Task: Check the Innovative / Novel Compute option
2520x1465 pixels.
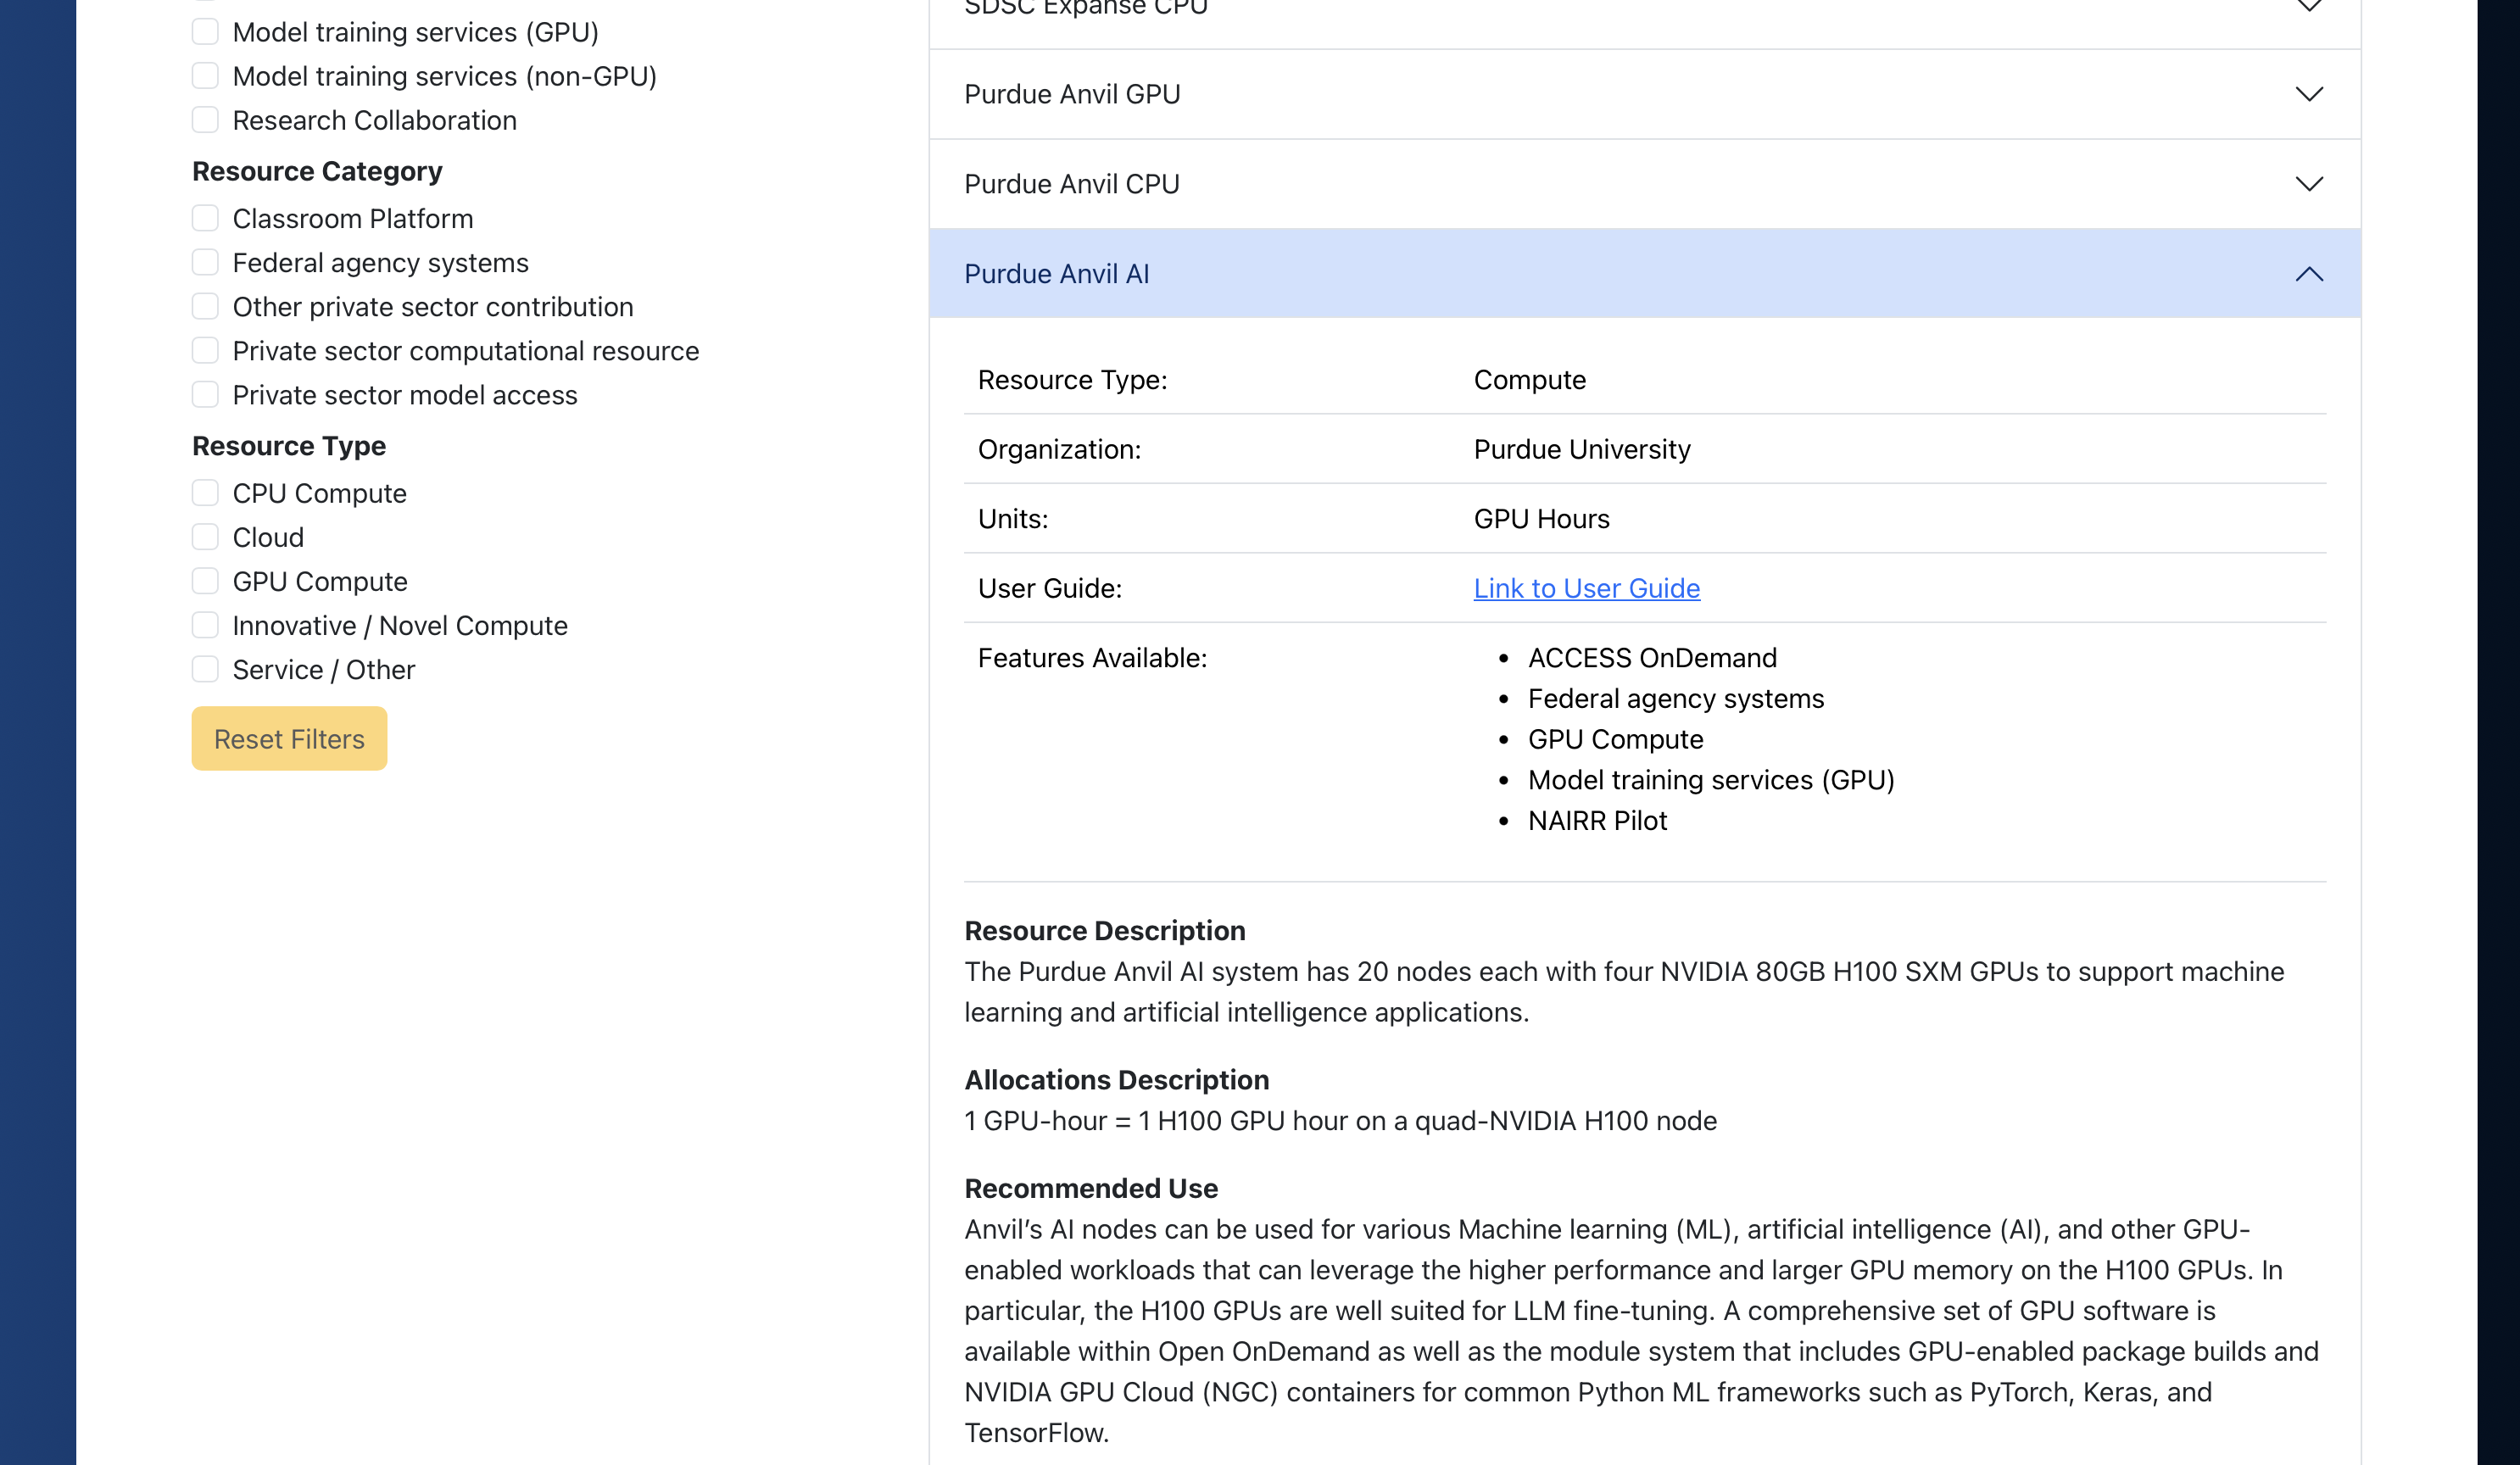Action: [205, 625]
